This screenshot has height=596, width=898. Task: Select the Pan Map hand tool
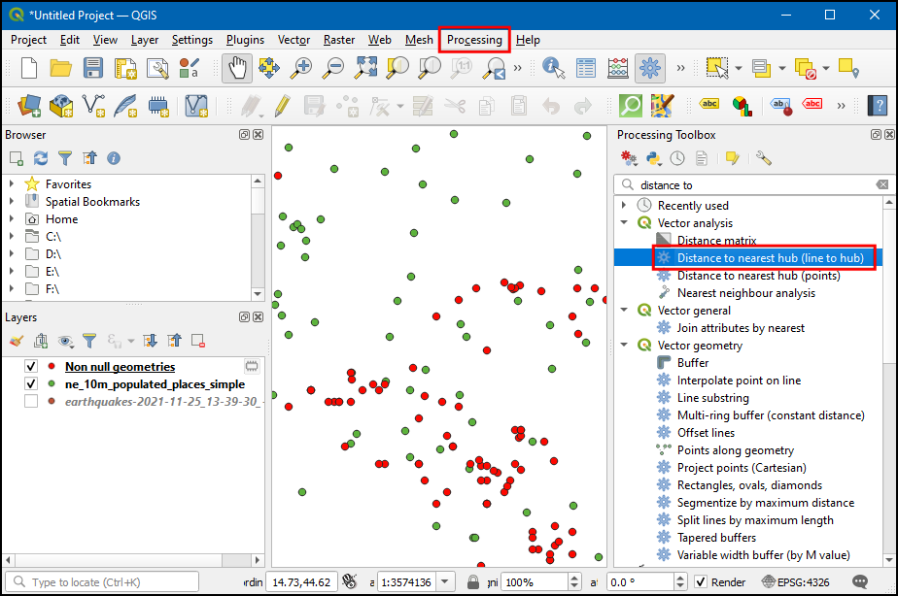(237, 68)
